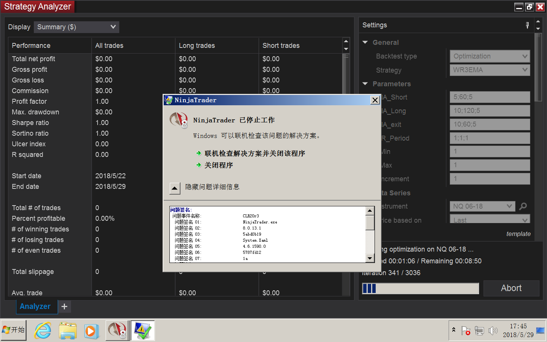
Task: Open the network tray icon
Action: pyautogui.click(x=479, y=331)
